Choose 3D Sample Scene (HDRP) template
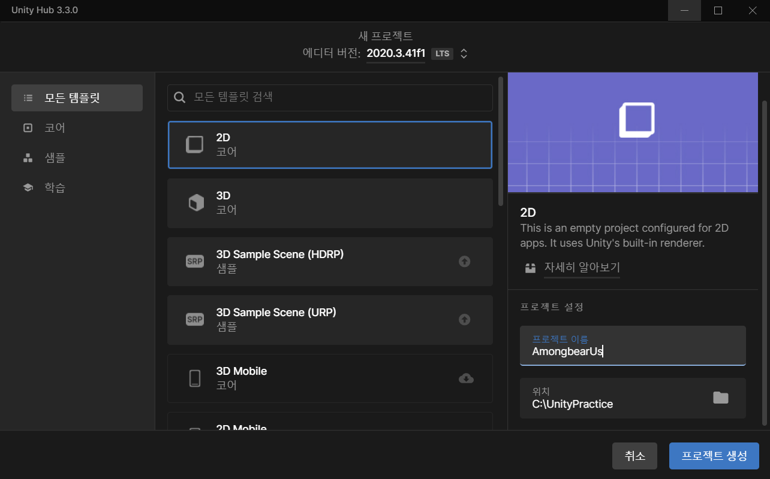The image size is (770, 479). [330, 262]
